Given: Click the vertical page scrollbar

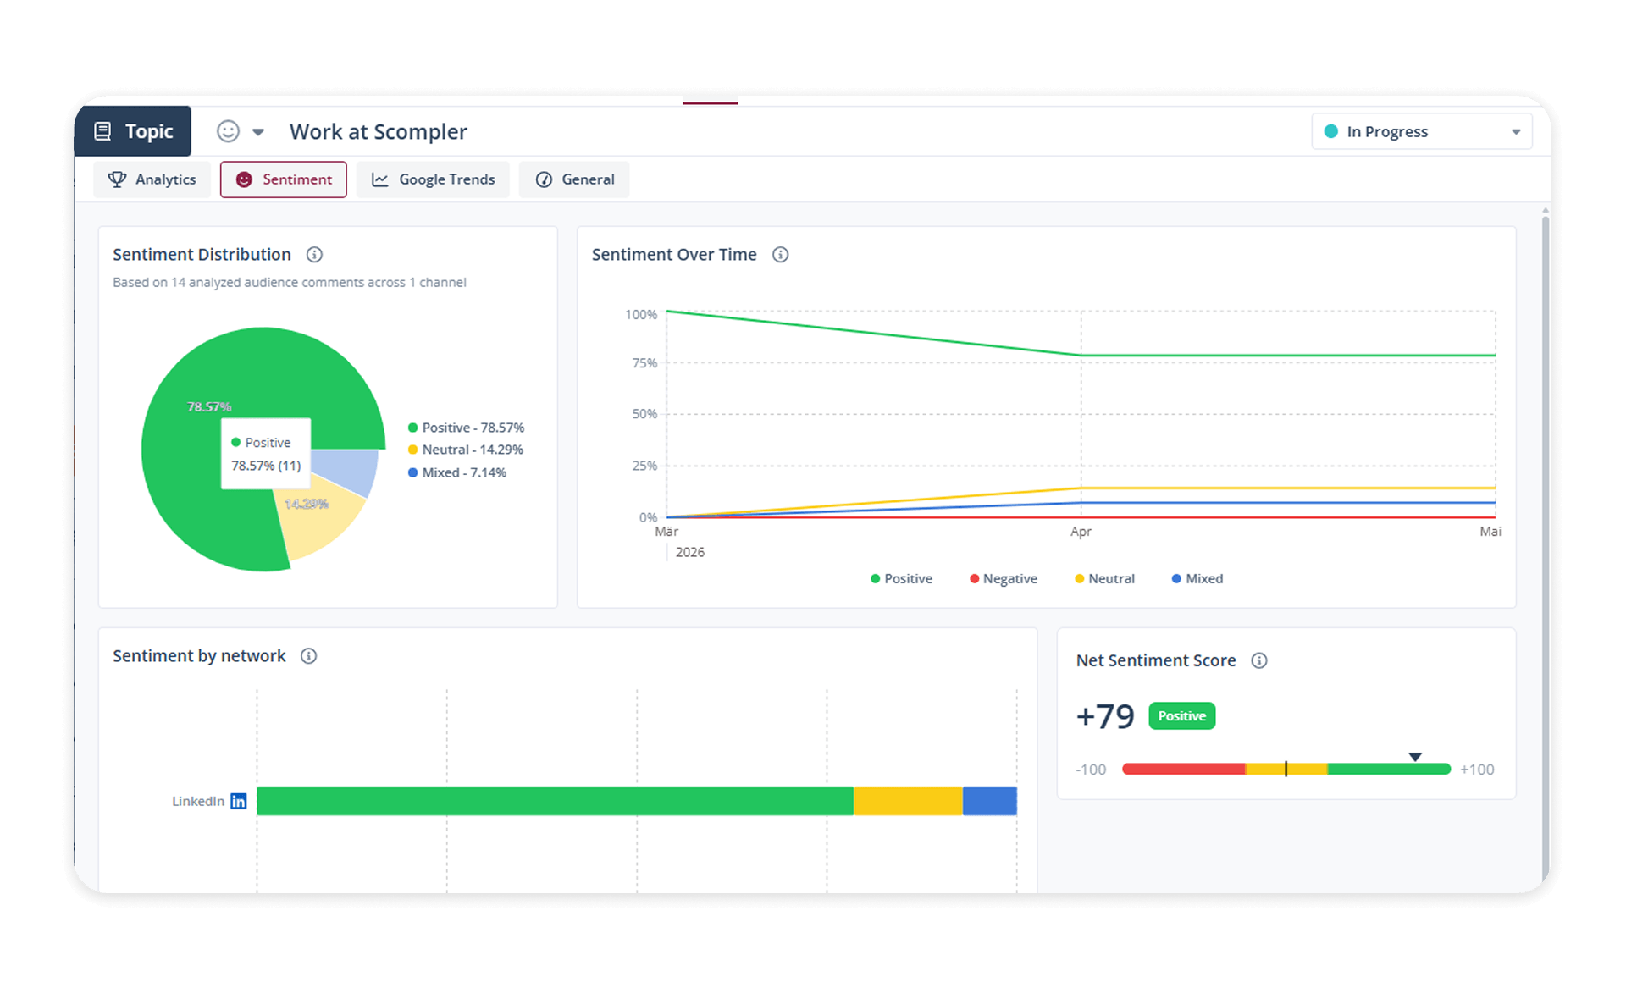Looking at the screenshot, I should pos(1546,550).
